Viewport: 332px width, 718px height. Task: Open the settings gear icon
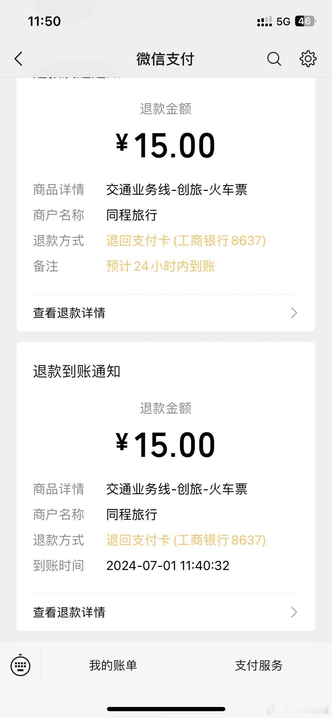[x=308, y=59]
